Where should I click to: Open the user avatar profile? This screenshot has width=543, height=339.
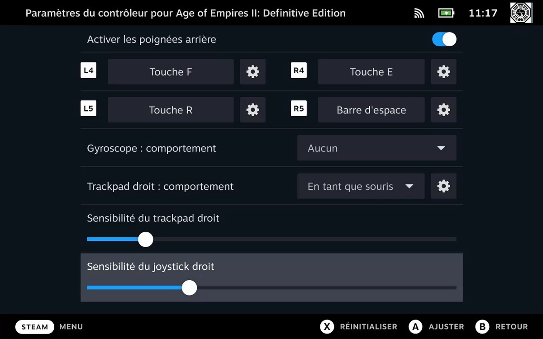(x=521, y=13)
